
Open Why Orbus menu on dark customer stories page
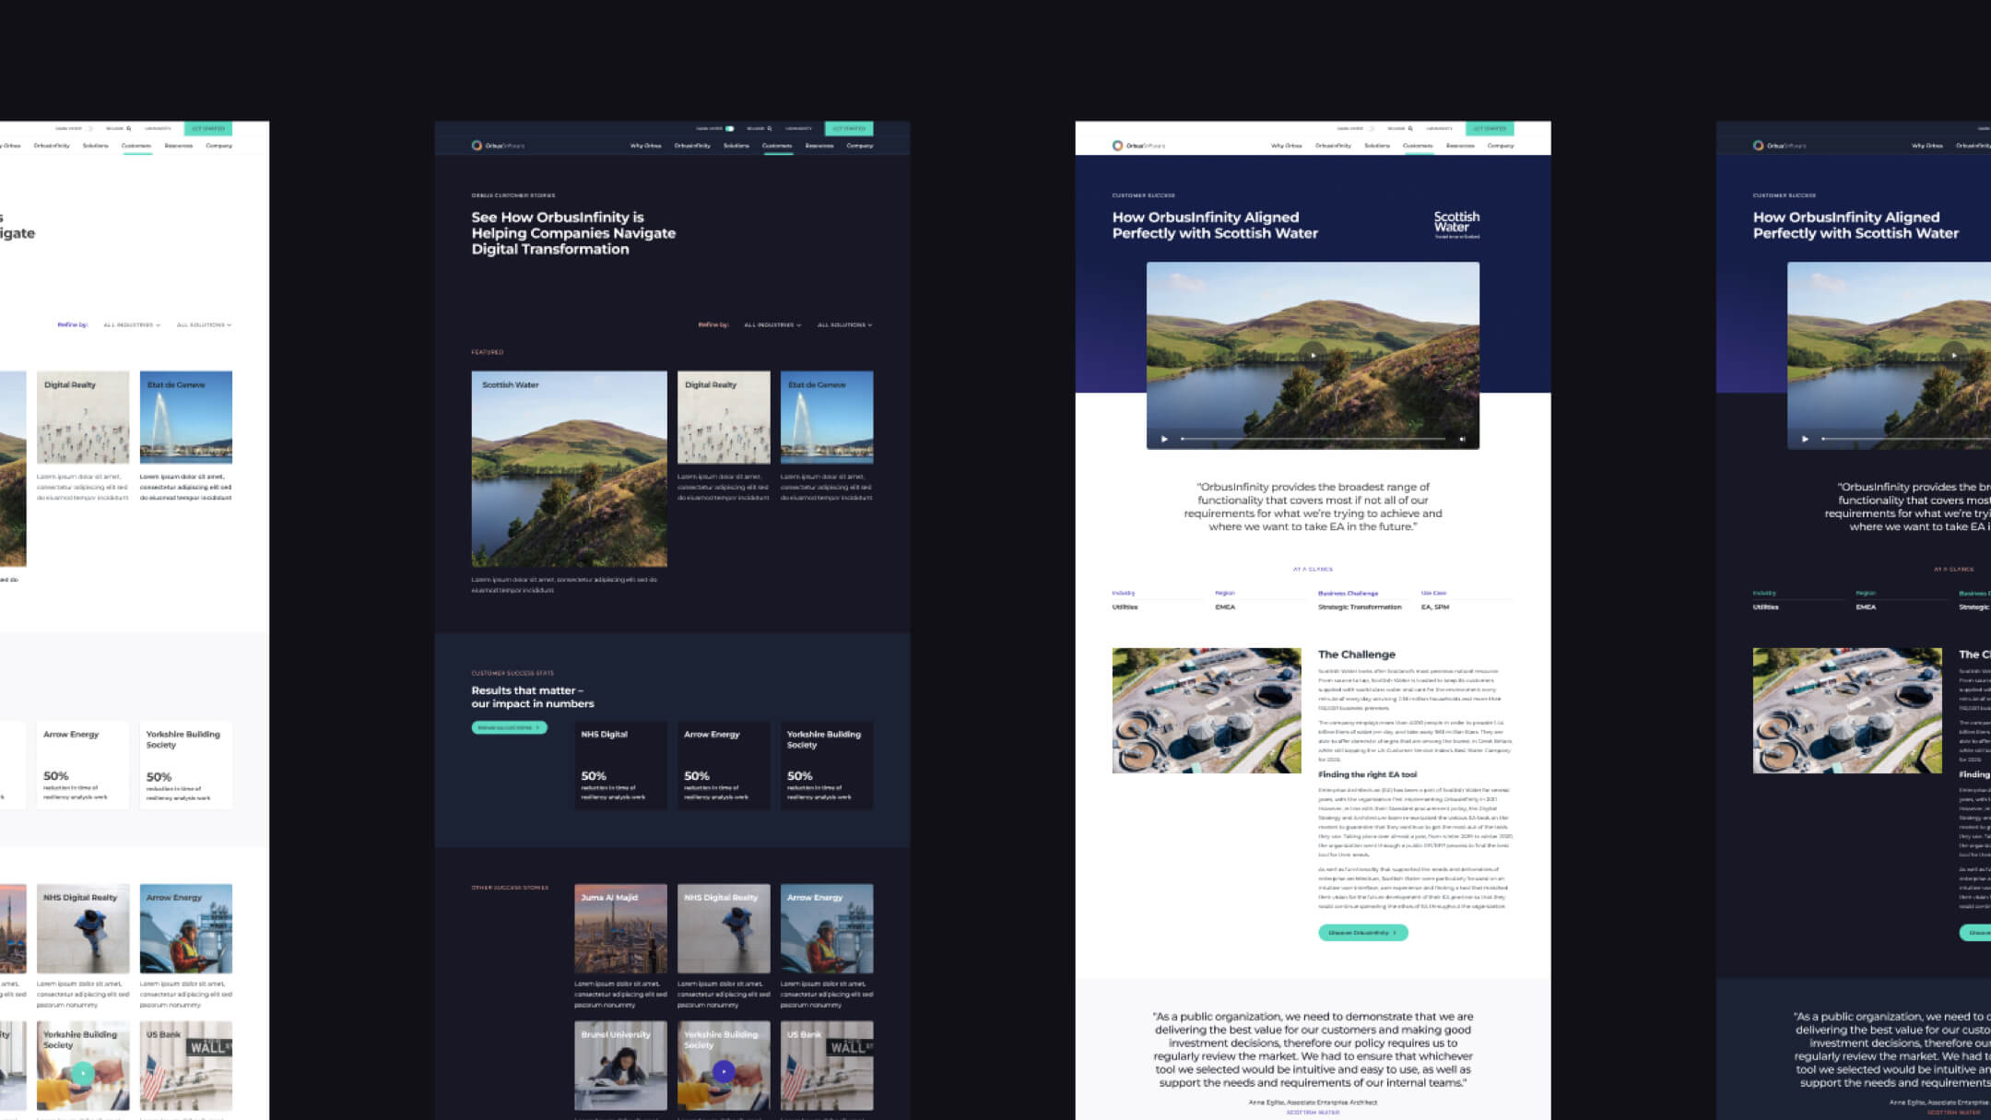coord(645,146)
